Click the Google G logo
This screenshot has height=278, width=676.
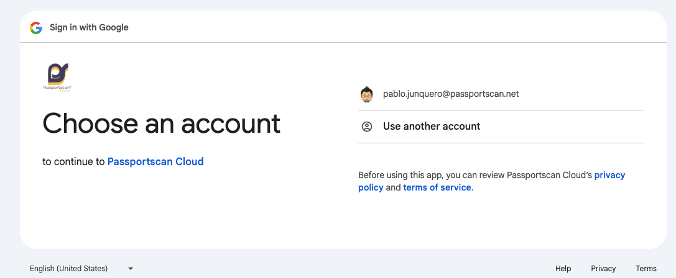36,27
